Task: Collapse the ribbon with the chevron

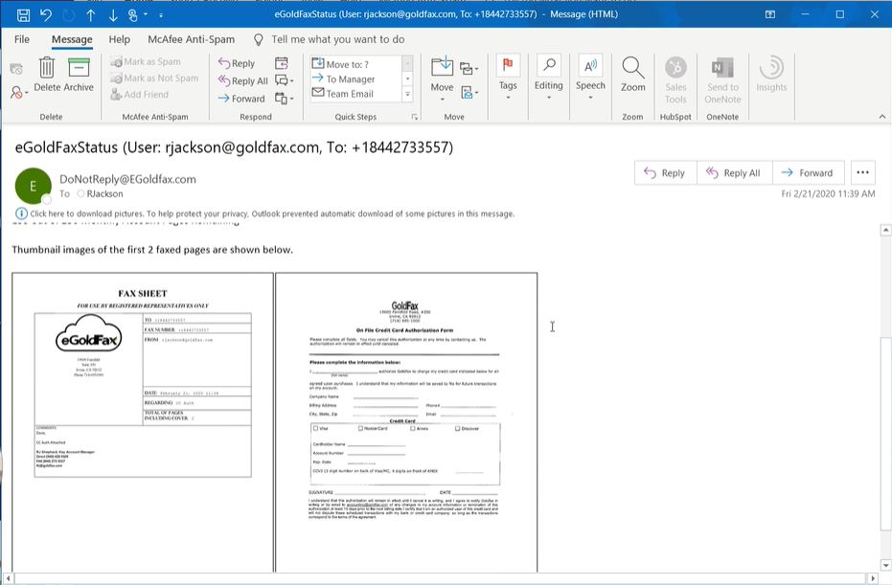Action: click(881, 116)
